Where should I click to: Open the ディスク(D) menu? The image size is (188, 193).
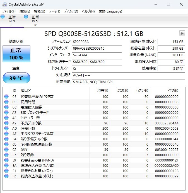pyautogui.click(x=71, y=11)
